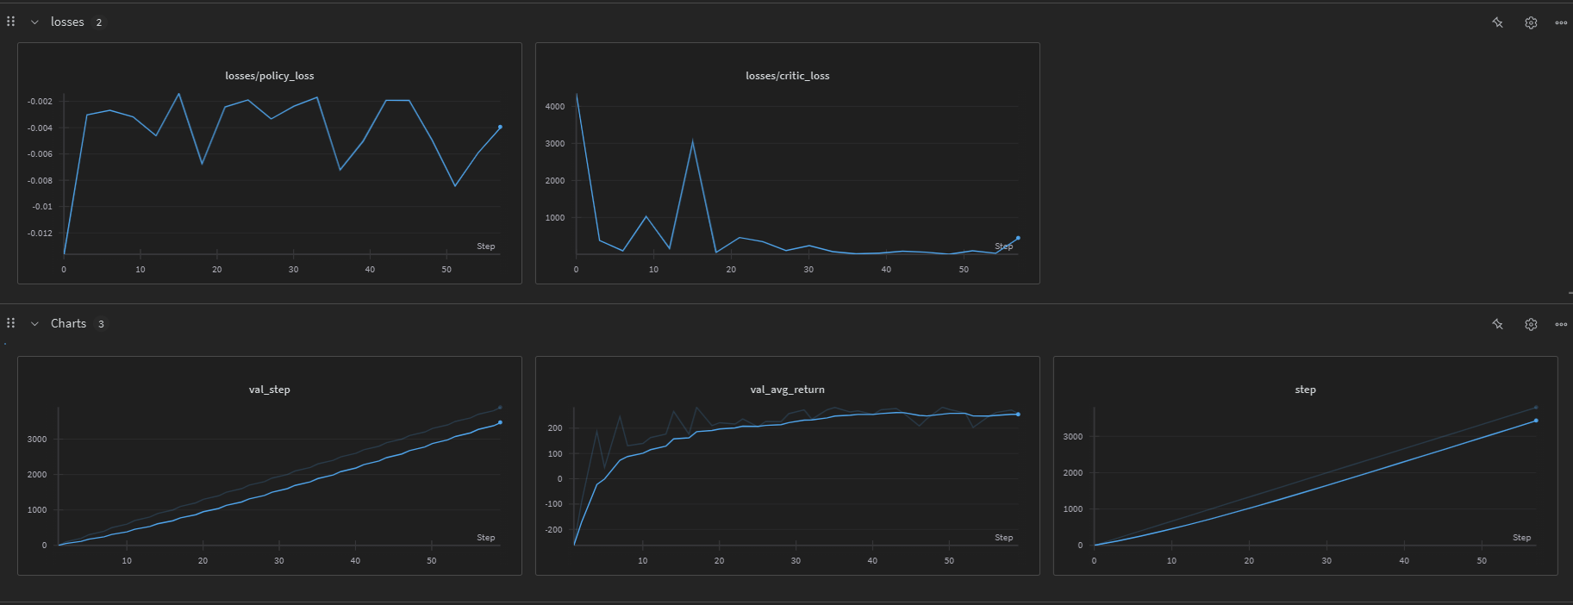1573x605 pixels.
Task: Click the last data point on val_avg_return line
Action: click(x=1018, y=415)
